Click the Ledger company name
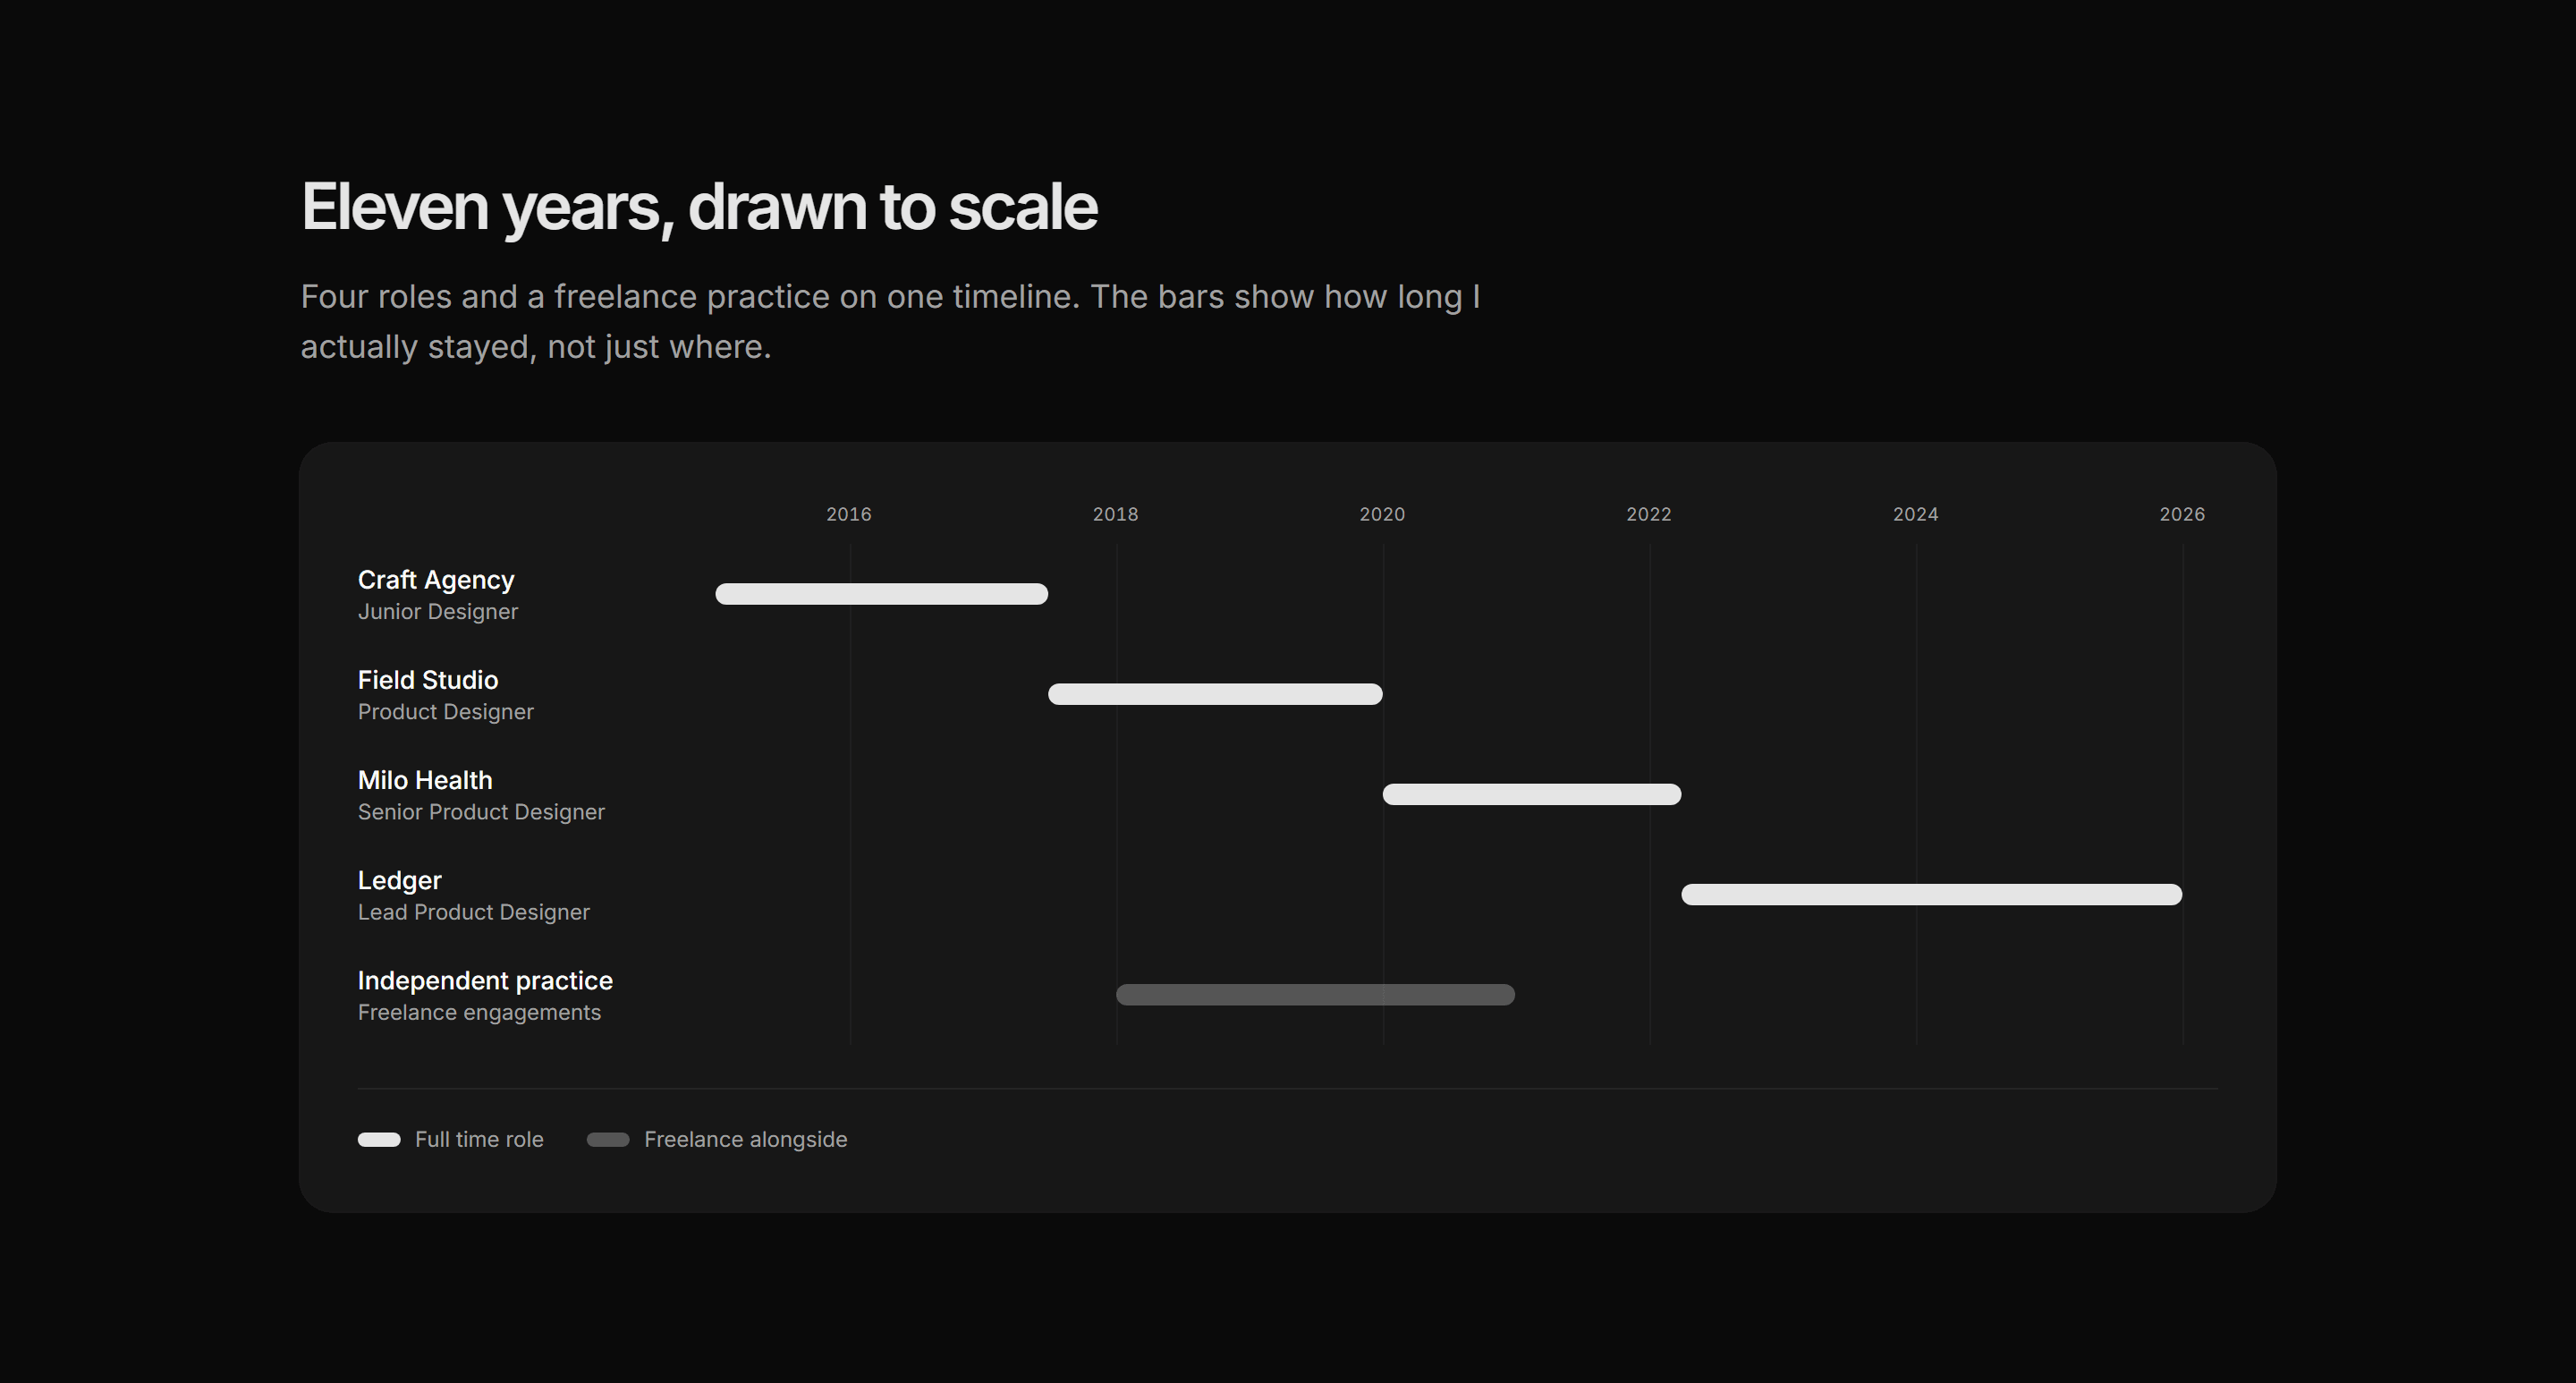Image resolution: width=2576 pixels, height=1383 pixels. pyautogui.click(x=400, y=880)
